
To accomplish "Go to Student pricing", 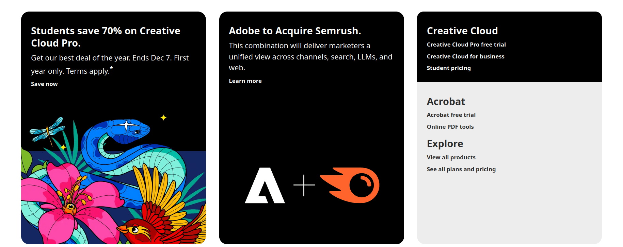I will click(449, 68).
